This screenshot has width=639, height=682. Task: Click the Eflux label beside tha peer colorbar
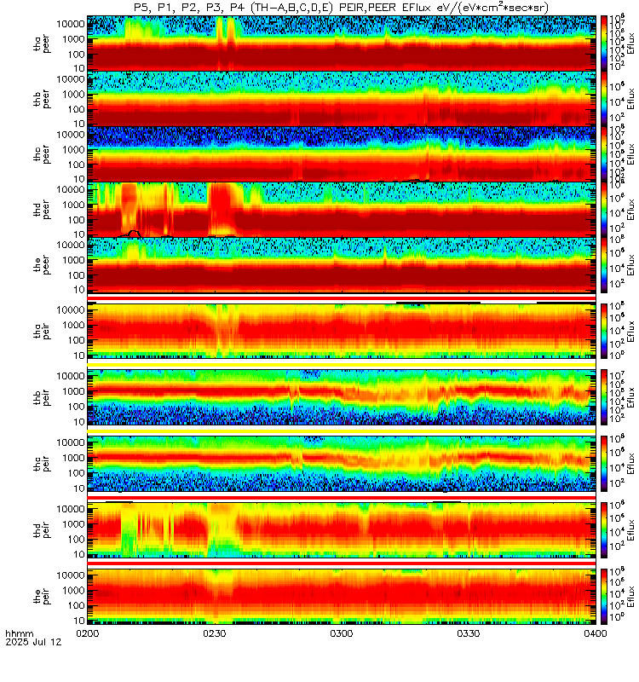(630, 43)
